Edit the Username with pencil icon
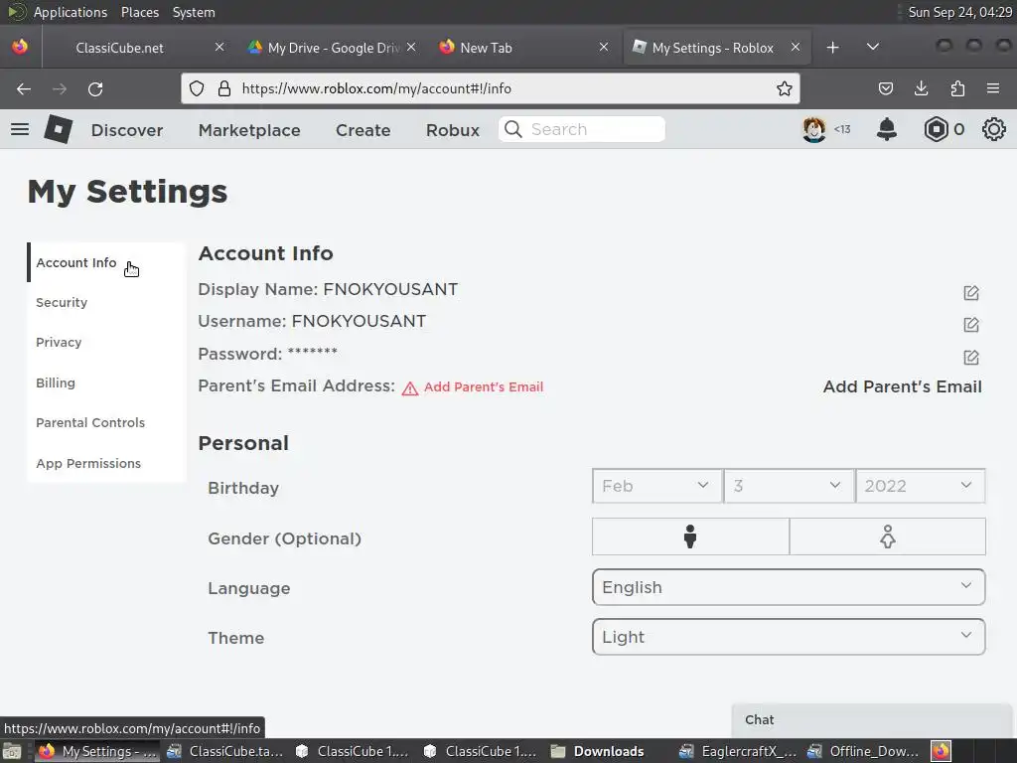The width and height of the screenshot is (1017, 763). click(971, 325)
